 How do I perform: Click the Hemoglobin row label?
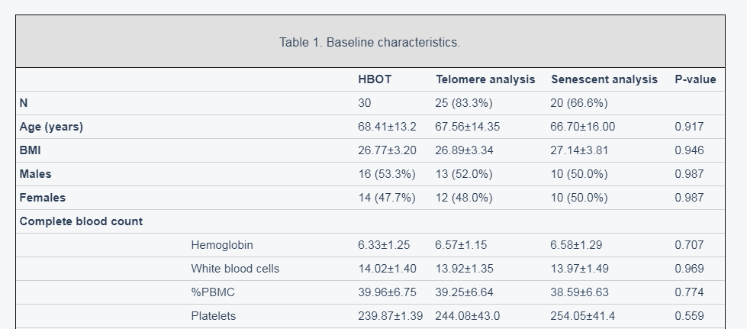coord(222,245)
